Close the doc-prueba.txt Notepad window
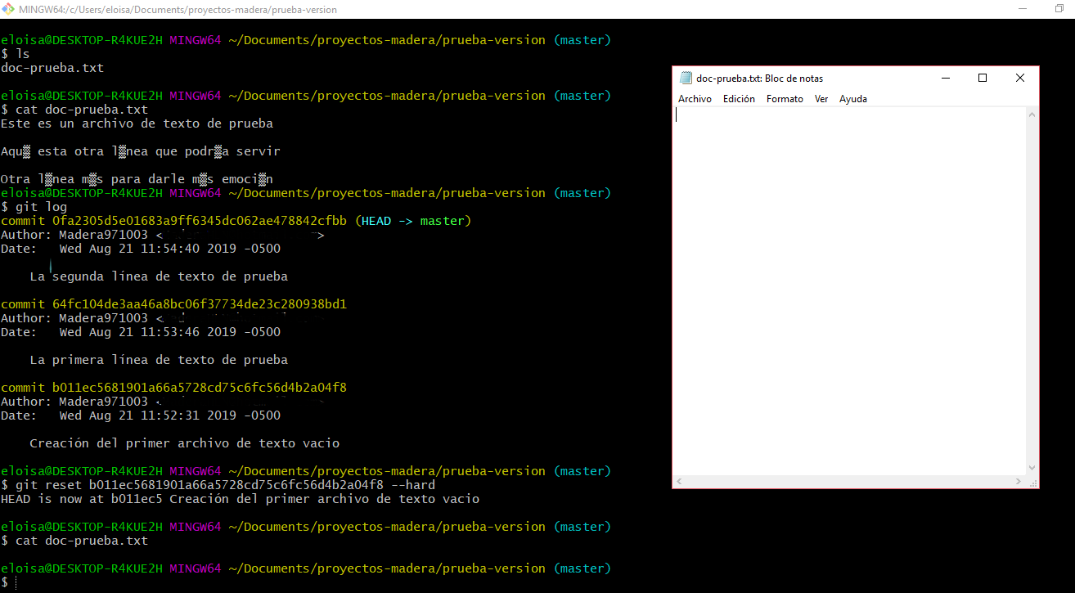1075x593 pixels. (x=1020, y=78)
